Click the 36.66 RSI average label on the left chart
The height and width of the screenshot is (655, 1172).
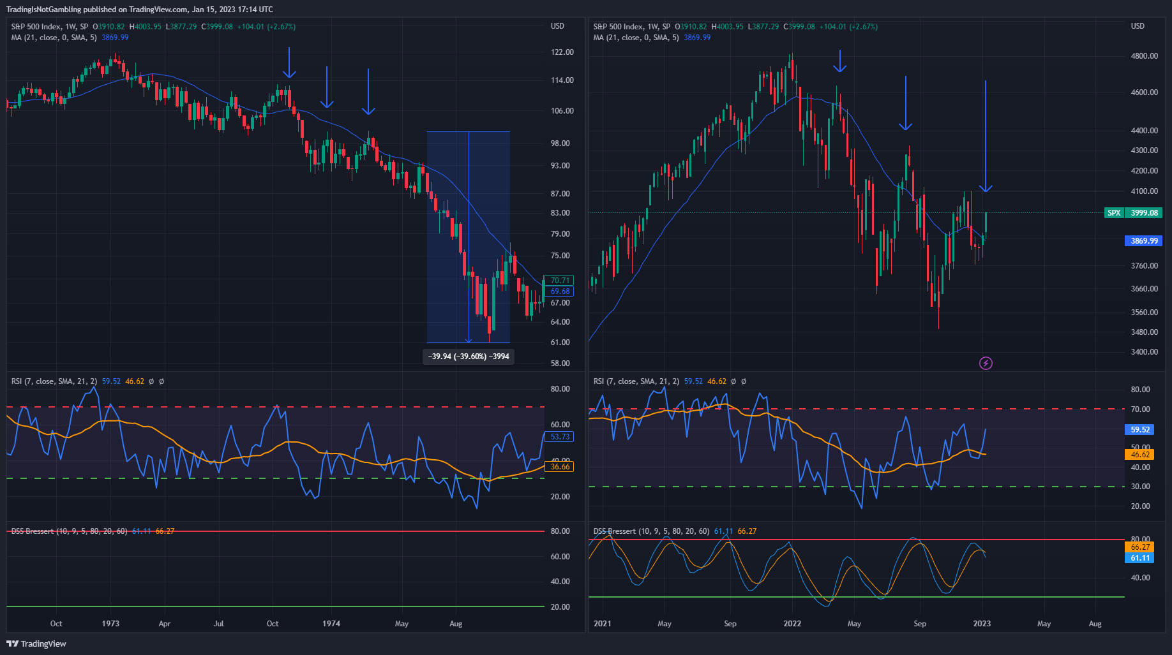(x=560, y=467)
